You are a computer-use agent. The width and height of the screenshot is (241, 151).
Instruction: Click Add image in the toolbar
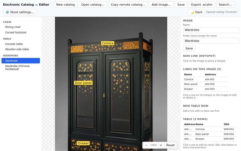161,5
